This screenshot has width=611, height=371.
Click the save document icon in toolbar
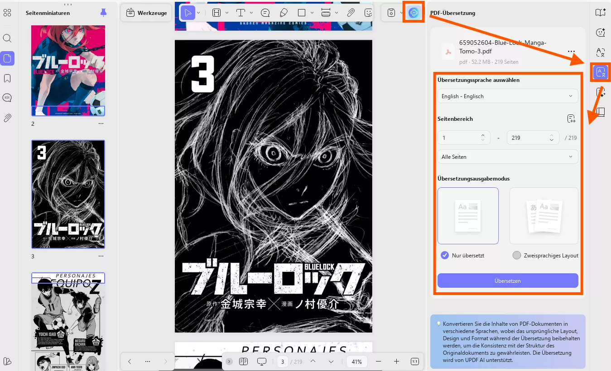tap(391, 13)
